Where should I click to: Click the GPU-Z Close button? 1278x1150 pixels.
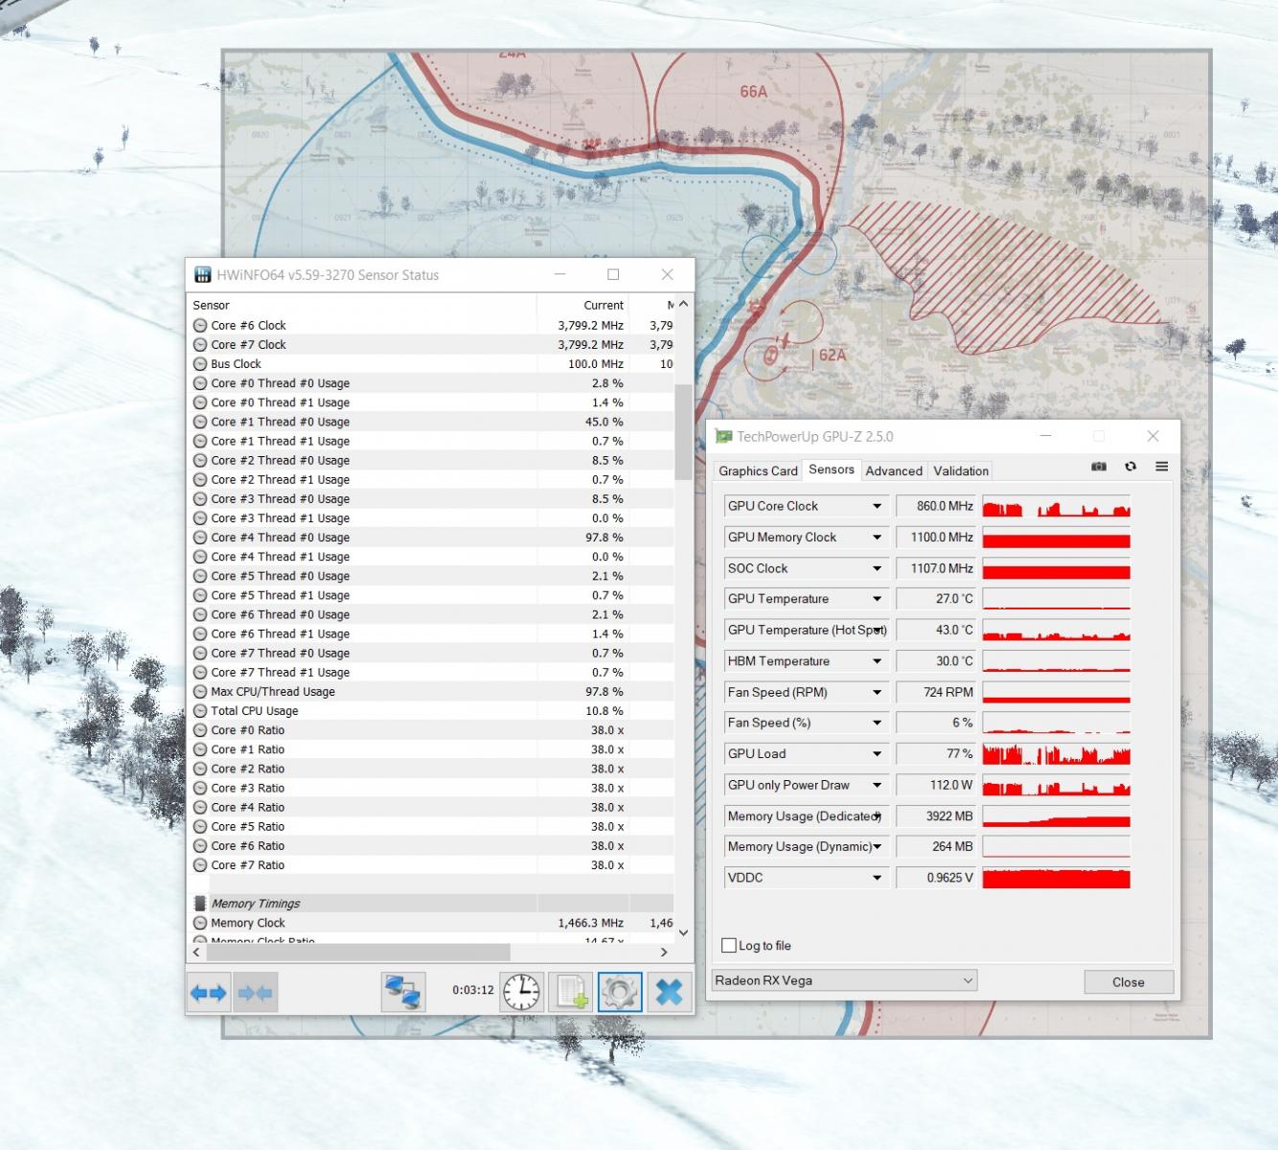click(x=1128, y=982)
